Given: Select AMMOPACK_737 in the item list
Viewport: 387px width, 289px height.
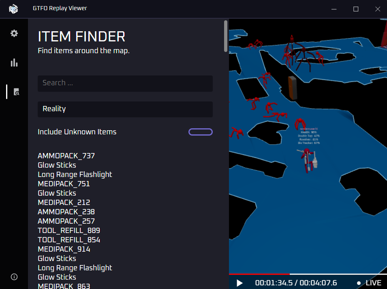Looking at the screenshot, I should [66, 156].
